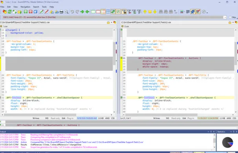Viewport: 238px width, 153px height.
Task: Toggle the vertical split view button
Action: 103,12
